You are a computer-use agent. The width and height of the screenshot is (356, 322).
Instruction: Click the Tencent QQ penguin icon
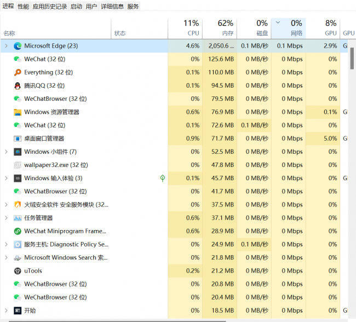pos(18,85)
